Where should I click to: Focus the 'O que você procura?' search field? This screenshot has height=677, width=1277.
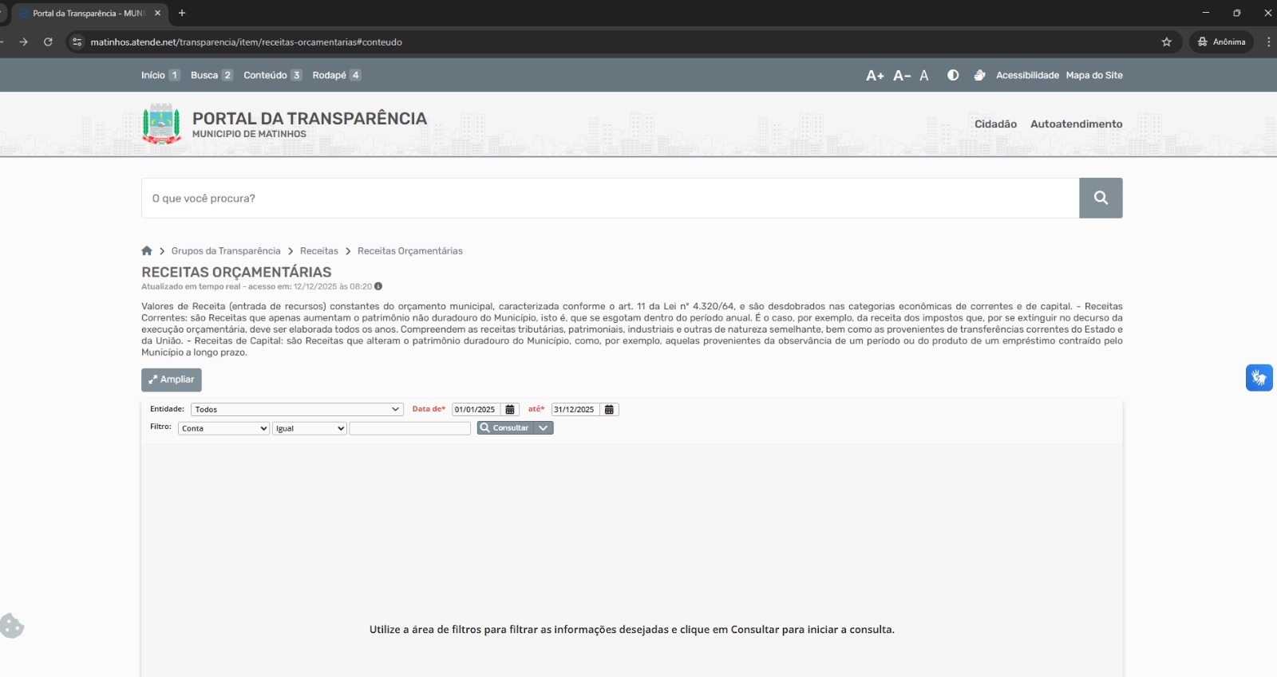tap(610, 199)
